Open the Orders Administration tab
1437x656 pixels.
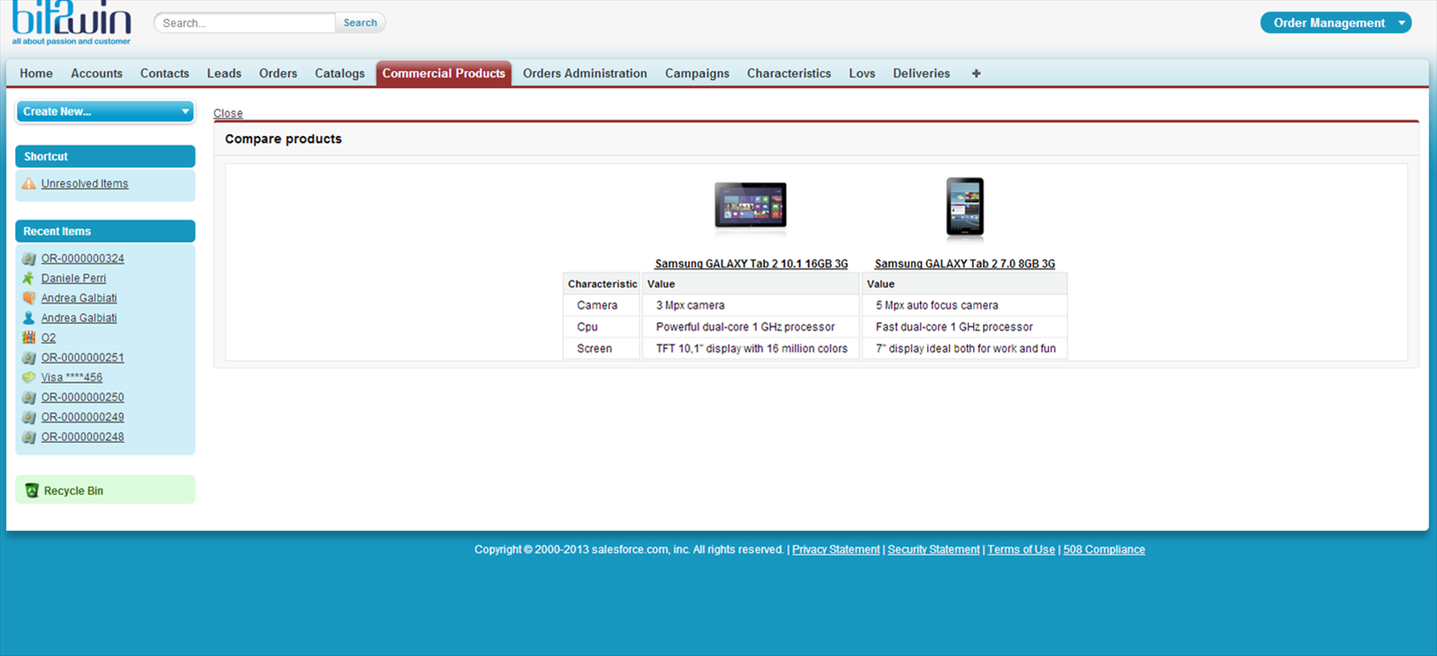point(585,74)
